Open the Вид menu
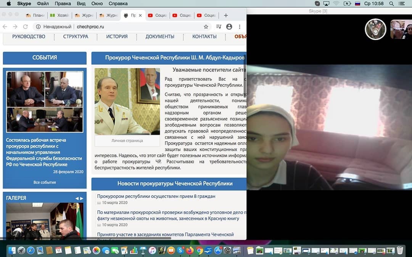Viewport: 412px width, 257px height. click(x=81, y=3)
